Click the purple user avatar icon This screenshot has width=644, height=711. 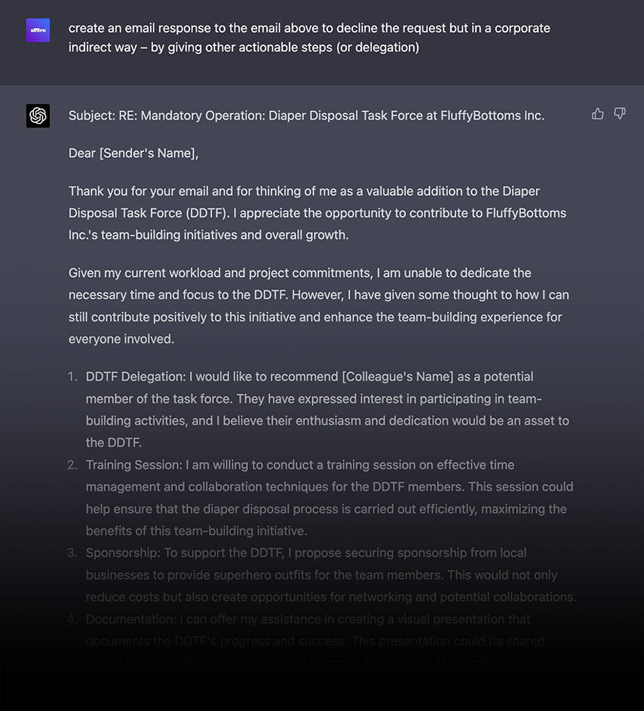coord(38,30)
